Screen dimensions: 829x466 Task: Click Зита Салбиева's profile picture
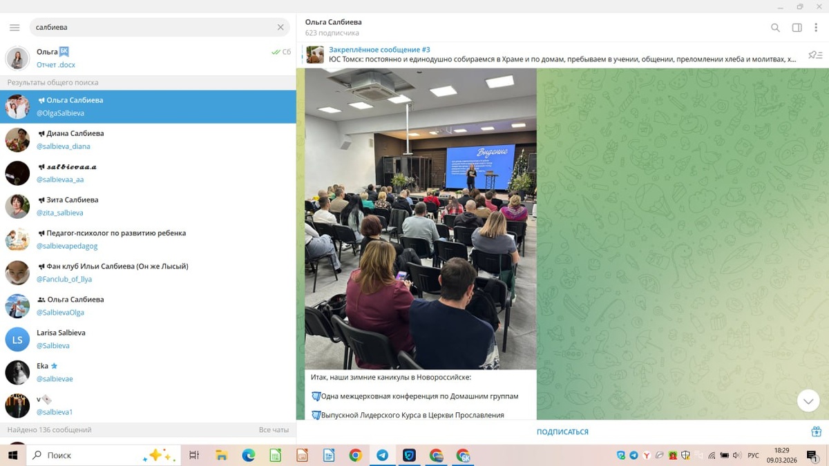click(17, 206)
